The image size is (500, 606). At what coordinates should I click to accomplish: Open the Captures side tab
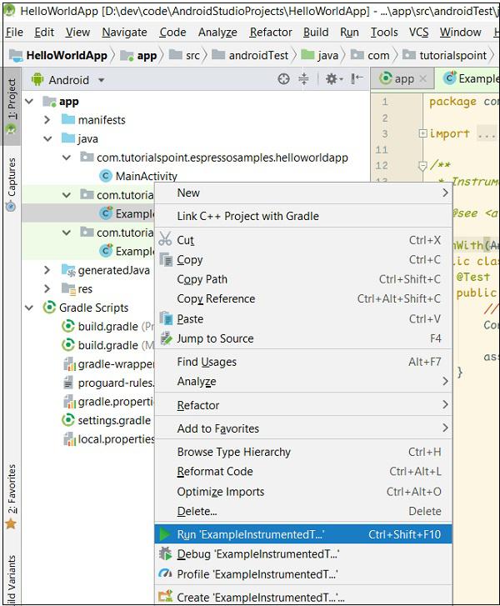11,178
